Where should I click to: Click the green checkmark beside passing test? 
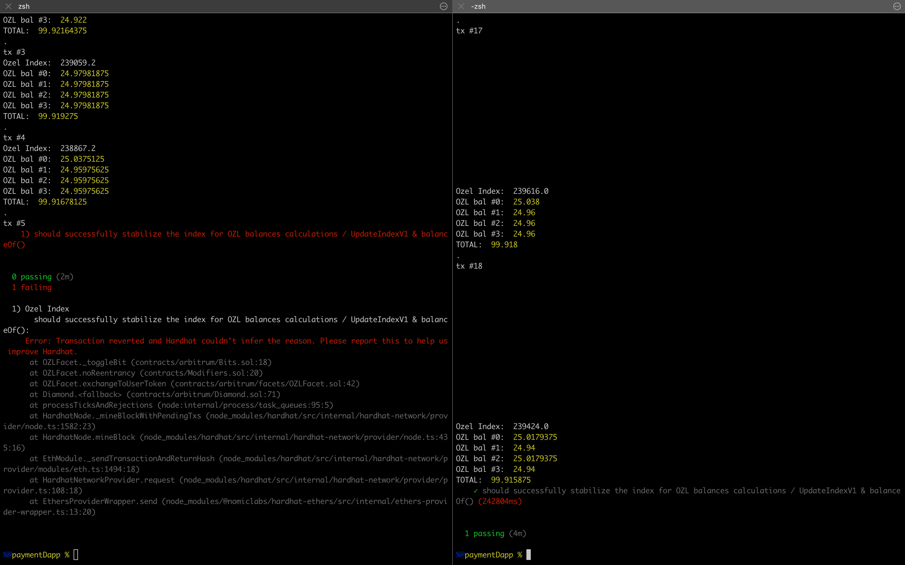click(x=475, y=491)
